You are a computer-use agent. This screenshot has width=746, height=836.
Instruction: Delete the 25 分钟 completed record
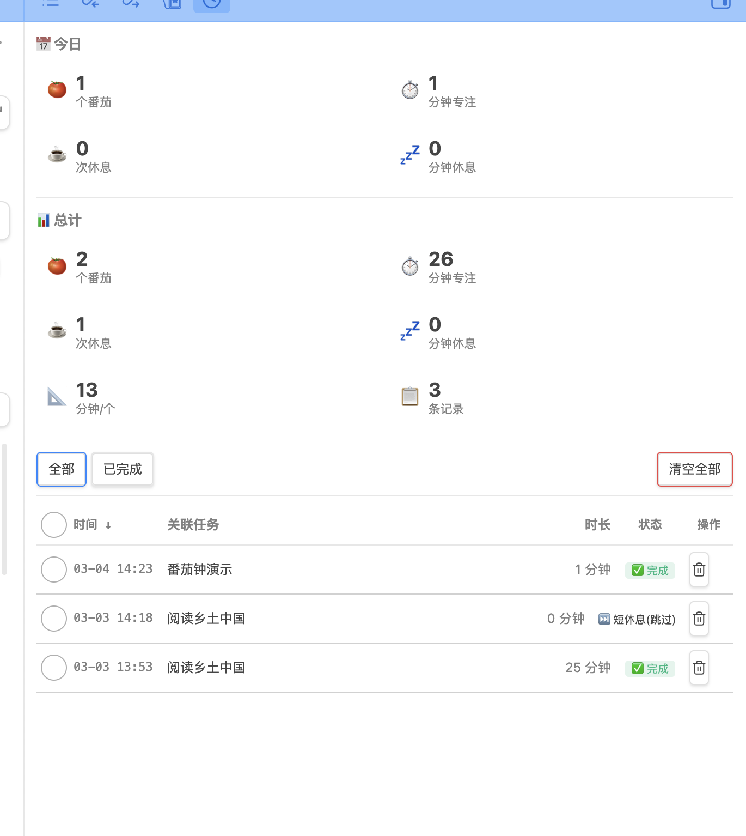[699, 668]
